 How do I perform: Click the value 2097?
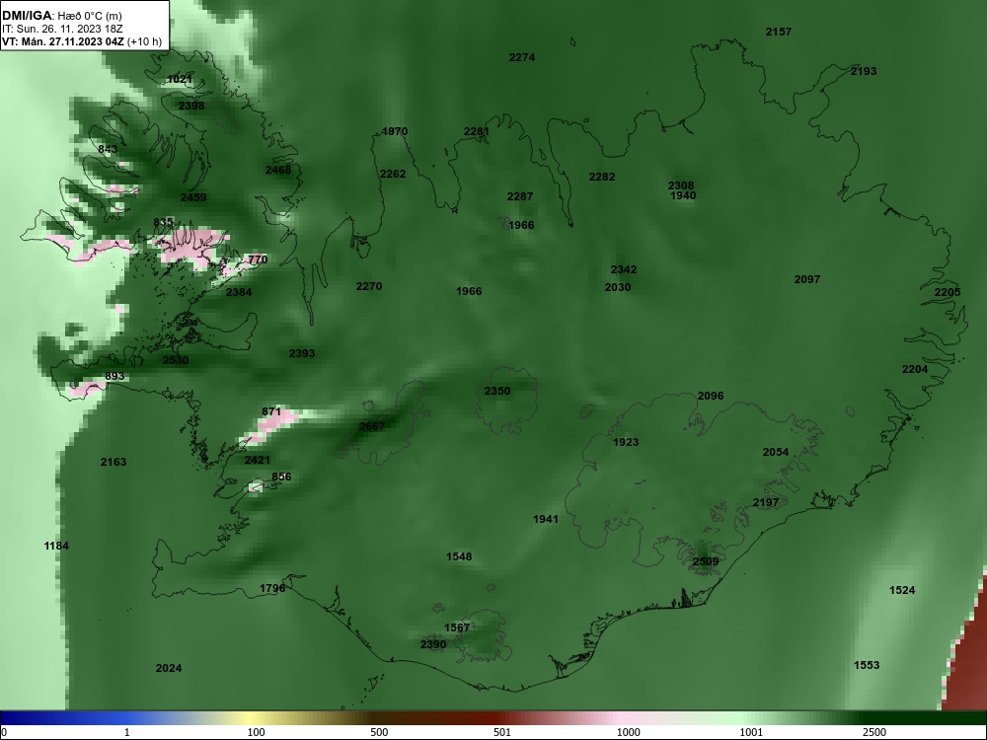pos(807,279)
